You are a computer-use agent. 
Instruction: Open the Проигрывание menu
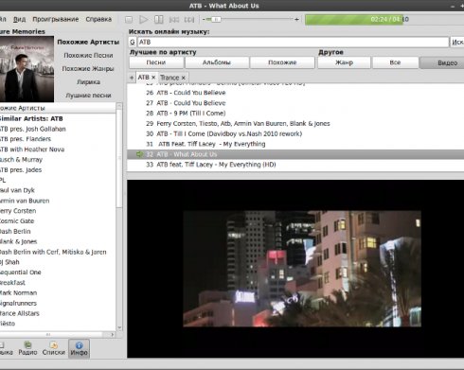(56, 19)
